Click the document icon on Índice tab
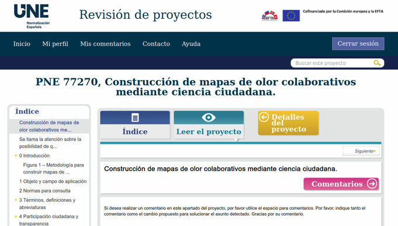This screenshot has height=226, width=398. click(x=135, y=117)
